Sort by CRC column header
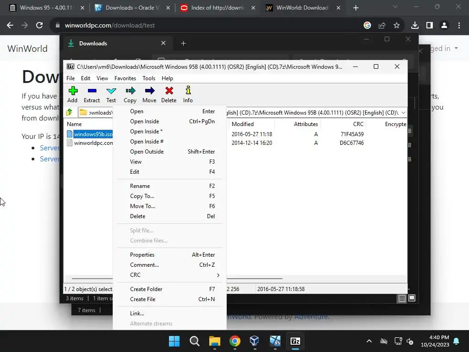 point(358,124)
